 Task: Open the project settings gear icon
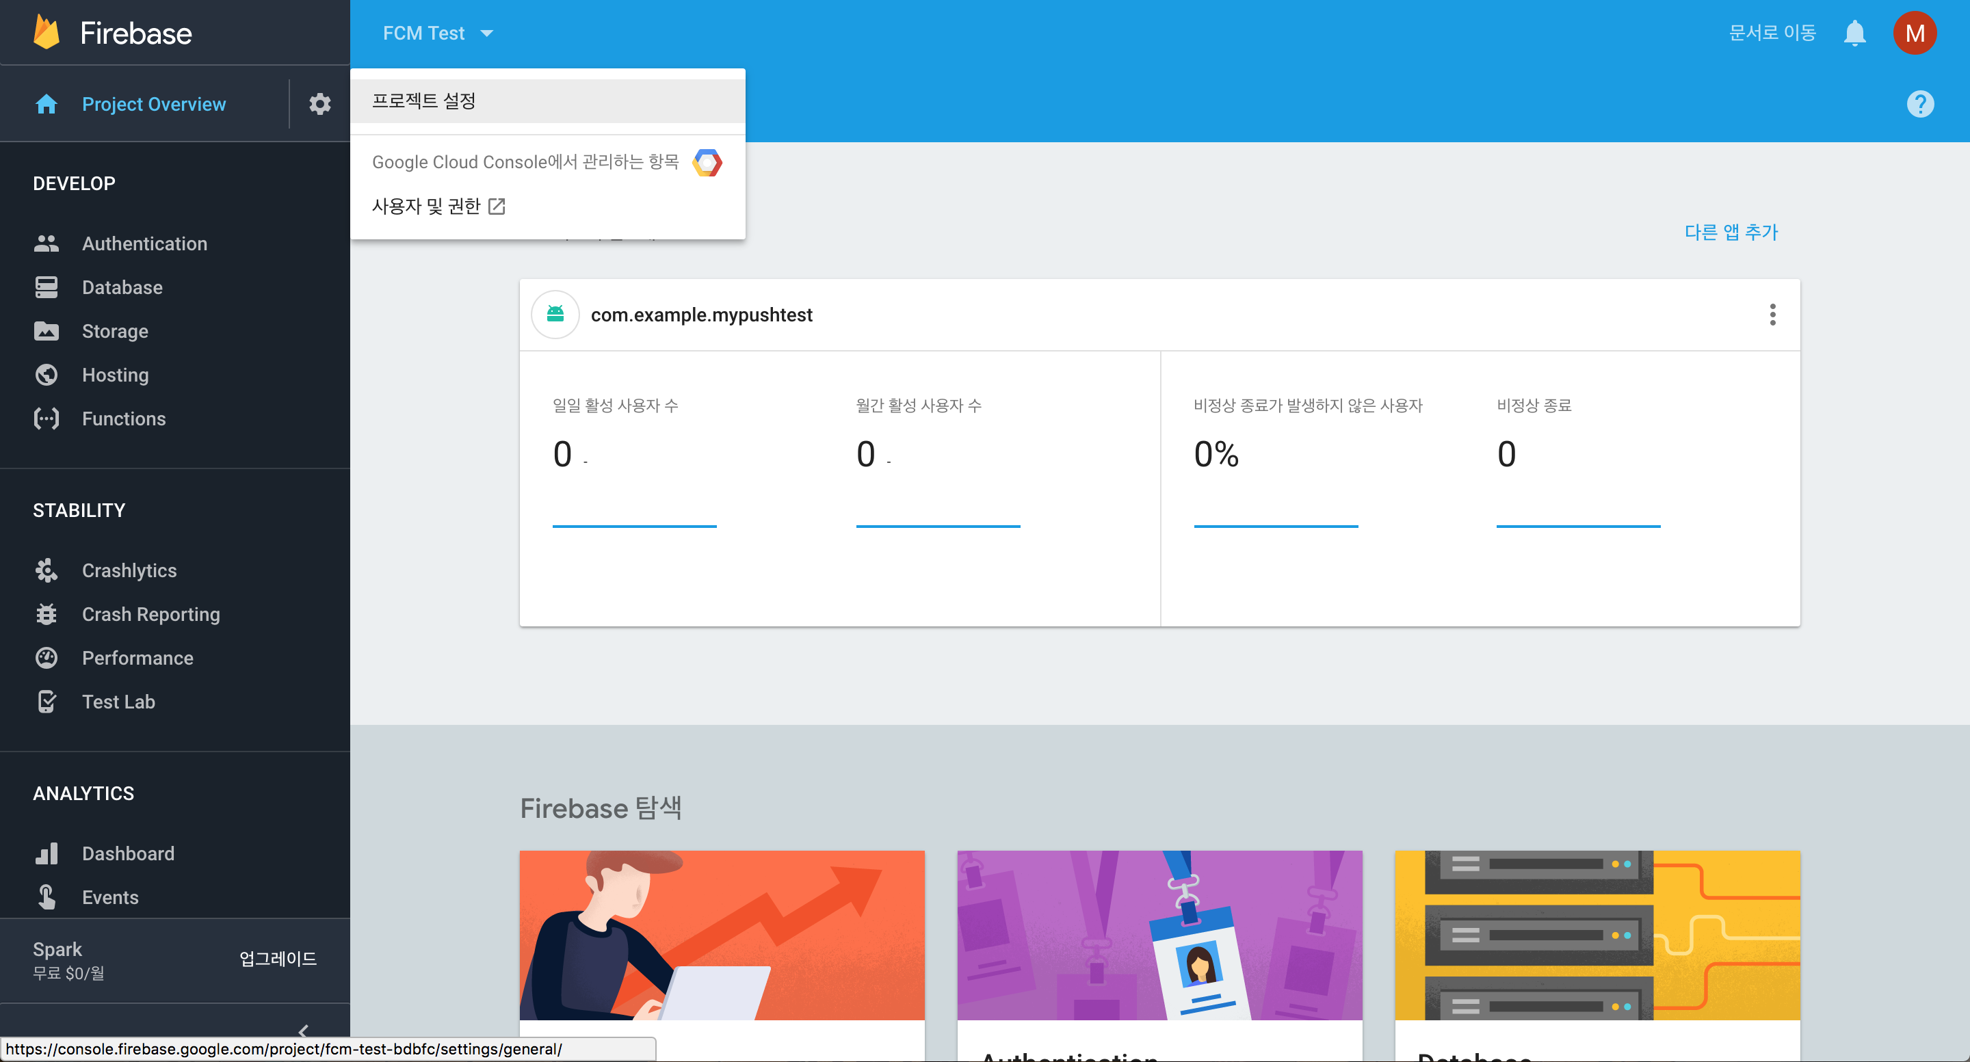[x=319, y=104]
